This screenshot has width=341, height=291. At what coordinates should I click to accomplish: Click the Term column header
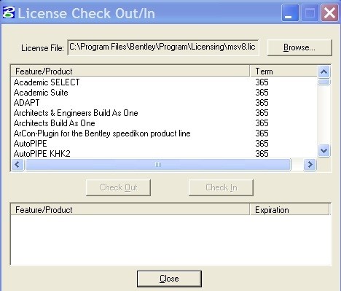283,71
